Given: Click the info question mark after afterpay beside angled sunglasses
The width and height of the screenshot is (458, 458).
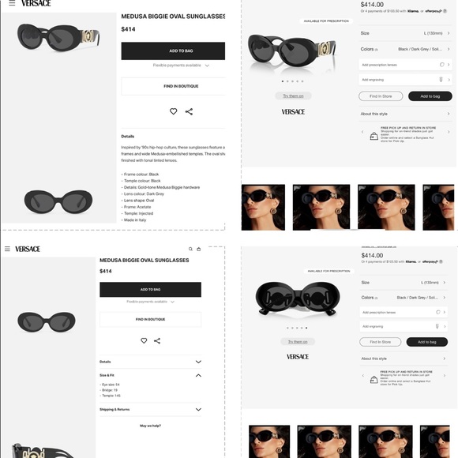Looking at the screenshot, I should click(445, 11).
